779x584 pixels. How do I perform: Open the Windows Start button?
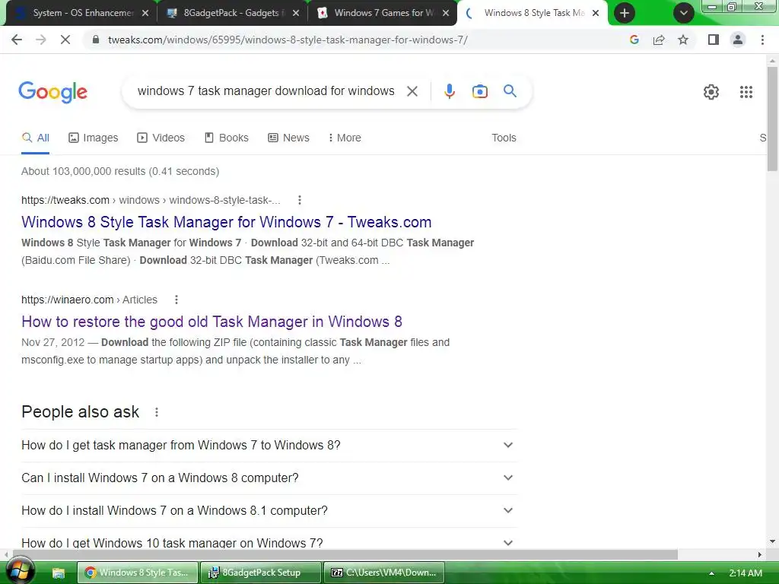[19, 570]
